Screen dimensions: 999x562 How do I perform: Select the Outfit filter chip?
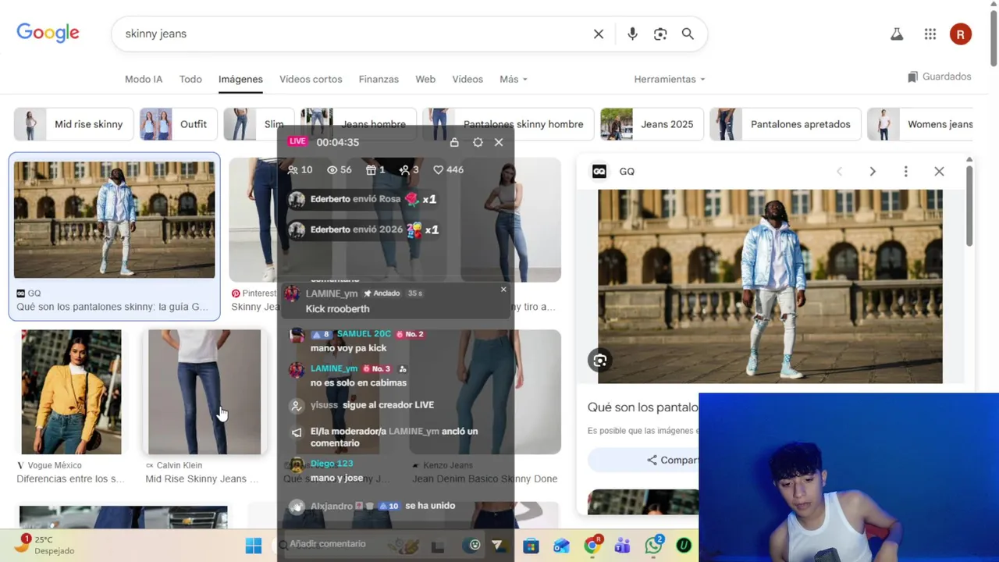178,124
